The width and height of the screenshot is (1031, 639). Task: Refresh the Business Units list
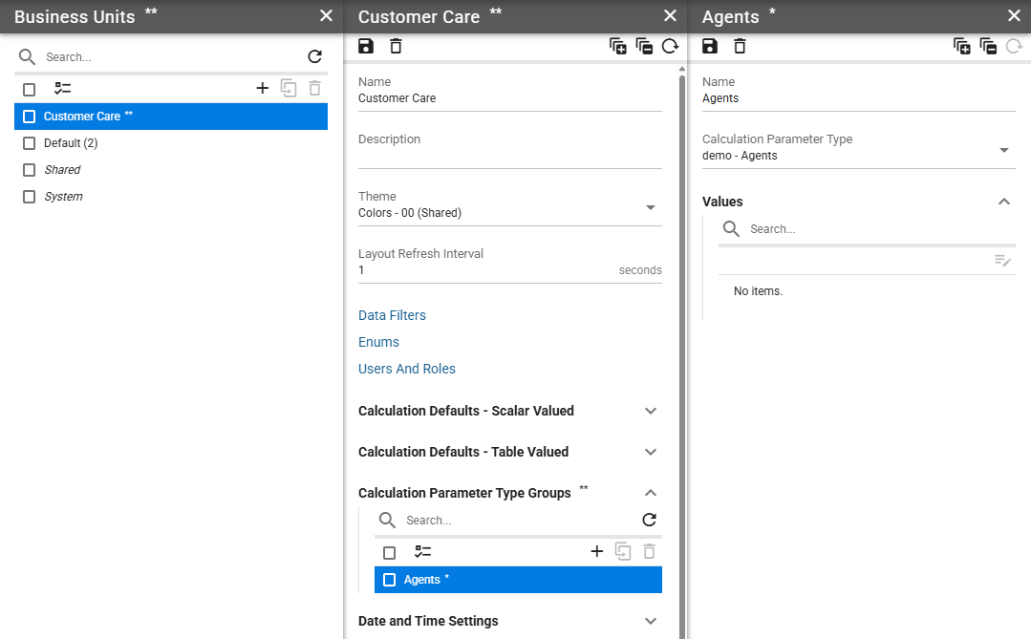315,56
